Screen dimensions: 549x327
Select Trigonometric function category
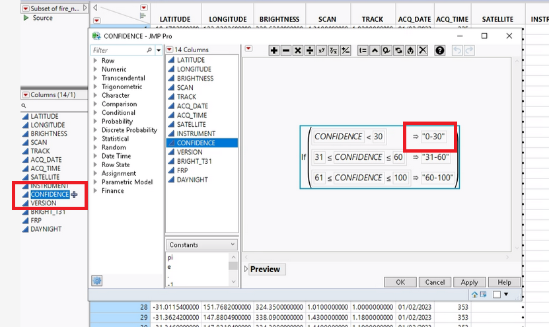pyautogui.click(x=122, y=87)
